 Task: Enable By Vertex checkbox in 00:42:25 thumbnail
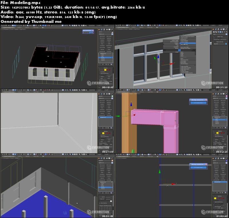pyautogui.click(x=214, y=135)
